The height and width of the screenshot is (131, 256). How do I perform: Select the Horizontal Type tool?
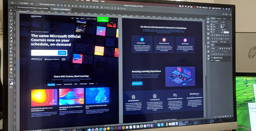[x=11, y=45]
